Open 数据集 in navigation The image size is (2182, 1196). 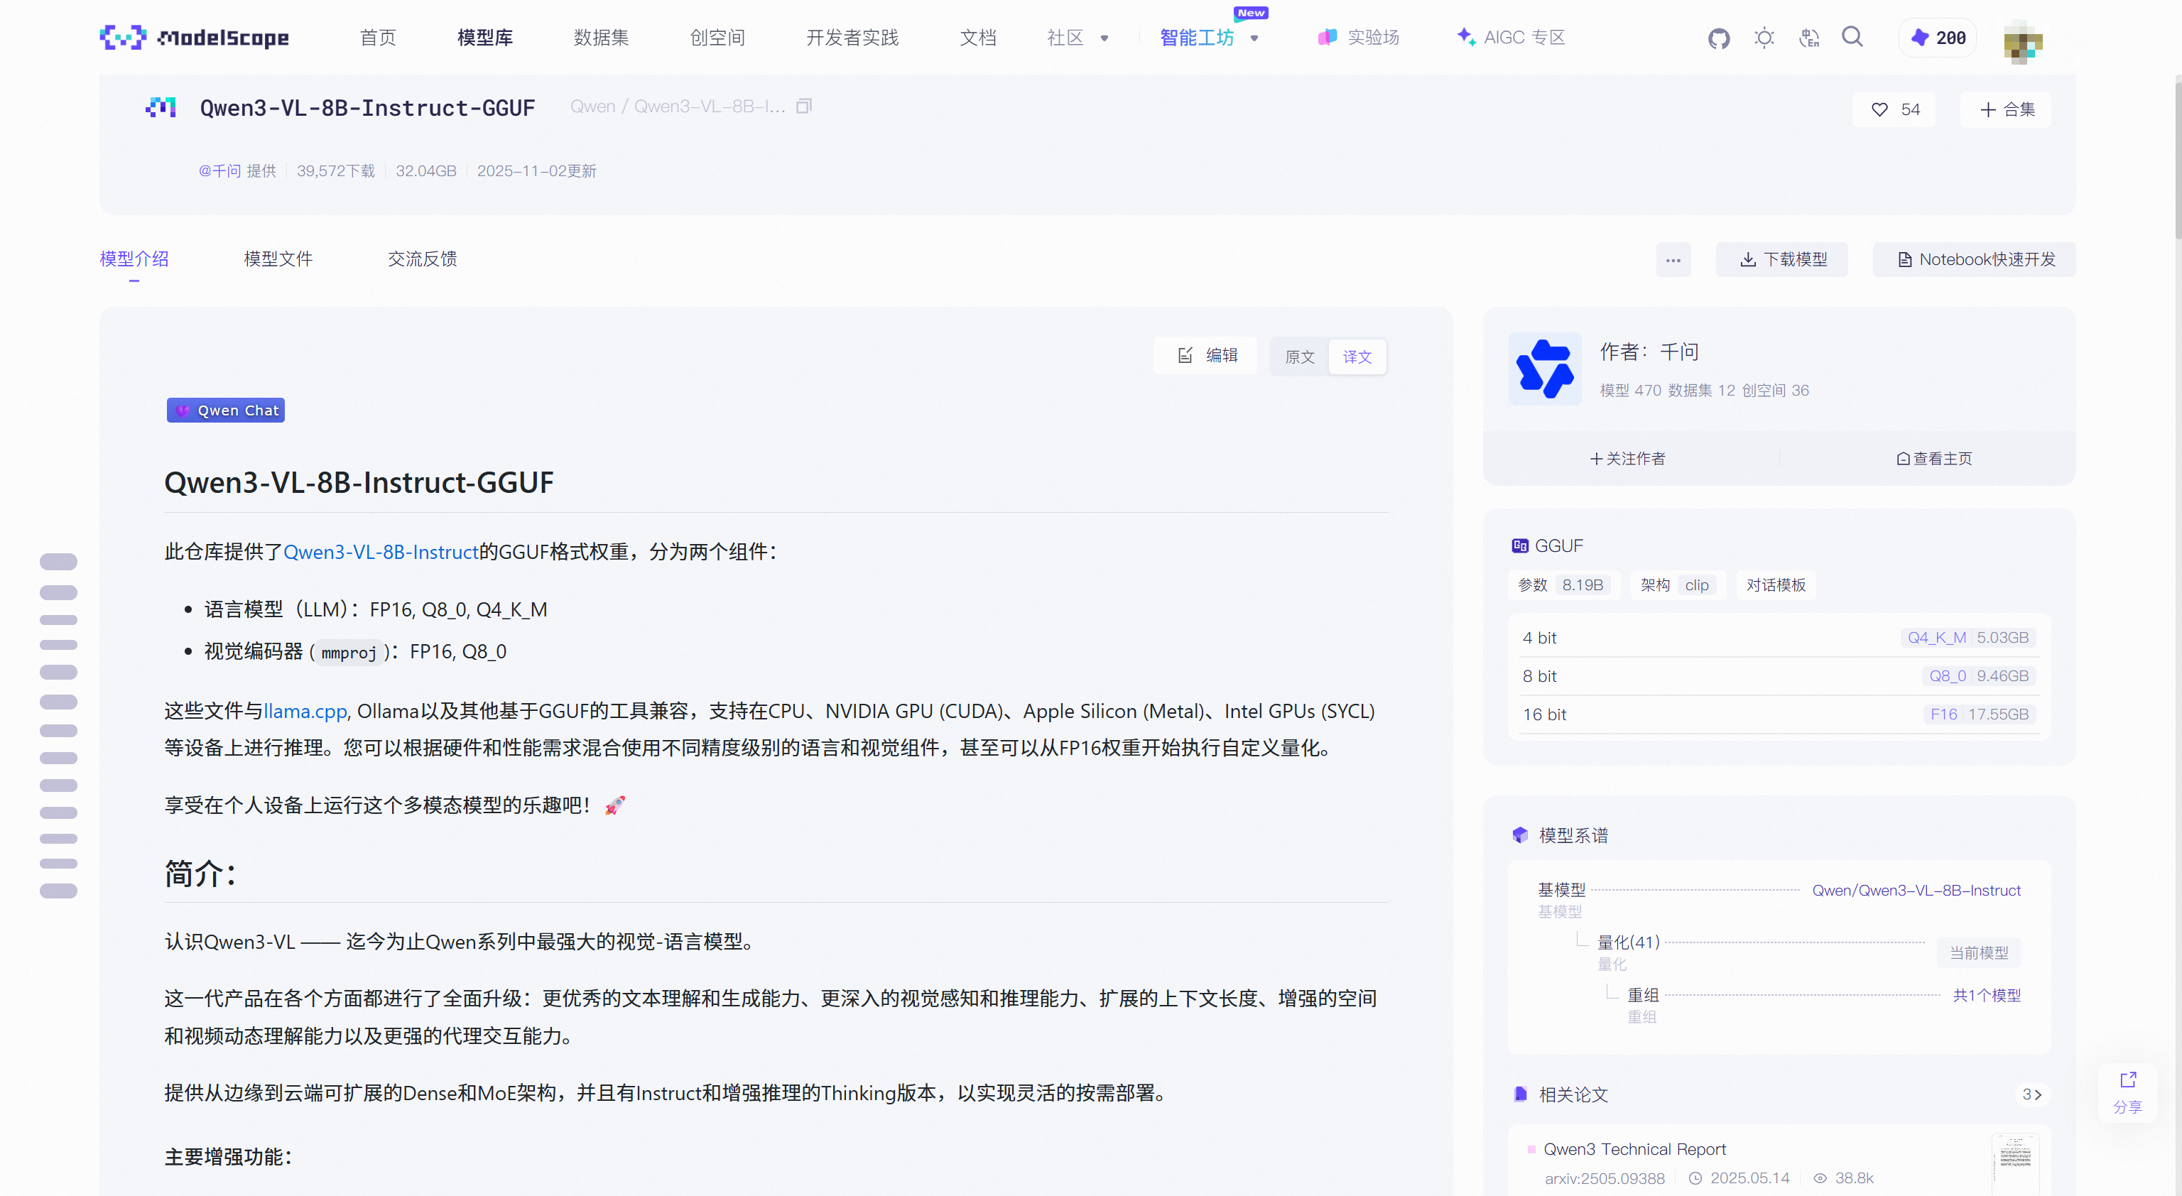[602, 37]
